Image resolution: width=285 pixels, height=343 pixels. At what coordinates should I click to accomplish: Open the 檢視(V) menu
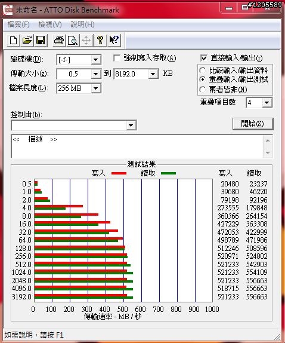click(x=50, y=24)
